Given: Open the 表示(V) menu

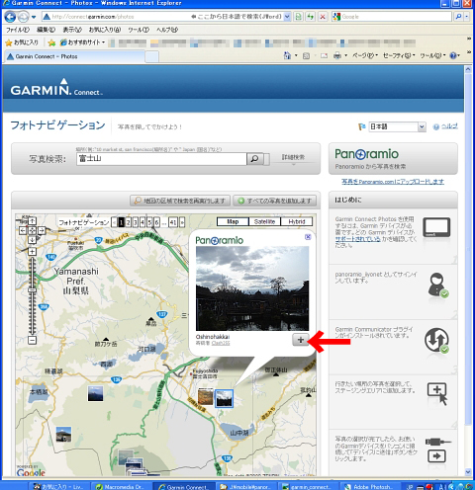Looking at the screenshot, I should click(72, 30).
